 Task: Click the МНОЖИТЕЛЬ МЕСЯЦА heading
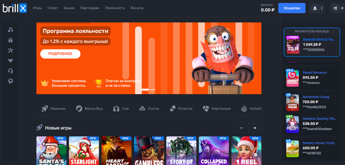[x=312, y=32]
